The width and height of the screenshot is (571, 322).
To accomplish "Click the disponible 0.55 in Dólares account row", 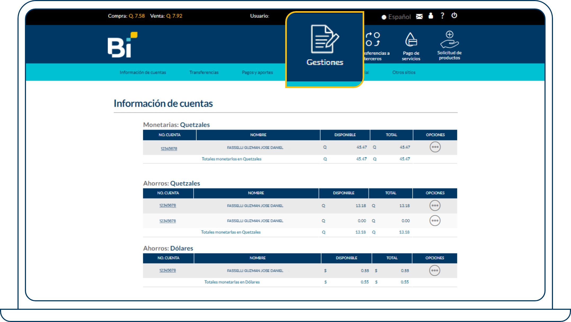I will coord(365,271).
